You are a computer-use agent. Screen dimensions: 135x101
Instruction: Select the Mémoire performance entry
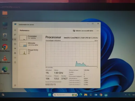coord(31,44)
